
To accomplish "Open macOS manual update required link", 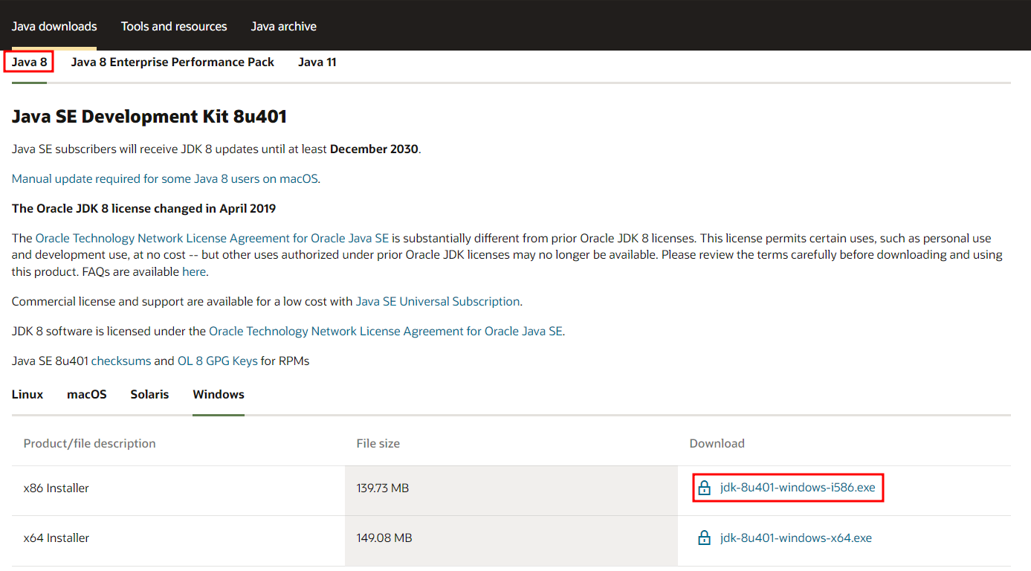I will (165, 178).
